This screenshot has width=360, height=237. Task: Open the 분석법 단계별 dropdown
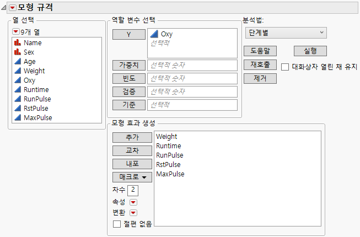286,33
